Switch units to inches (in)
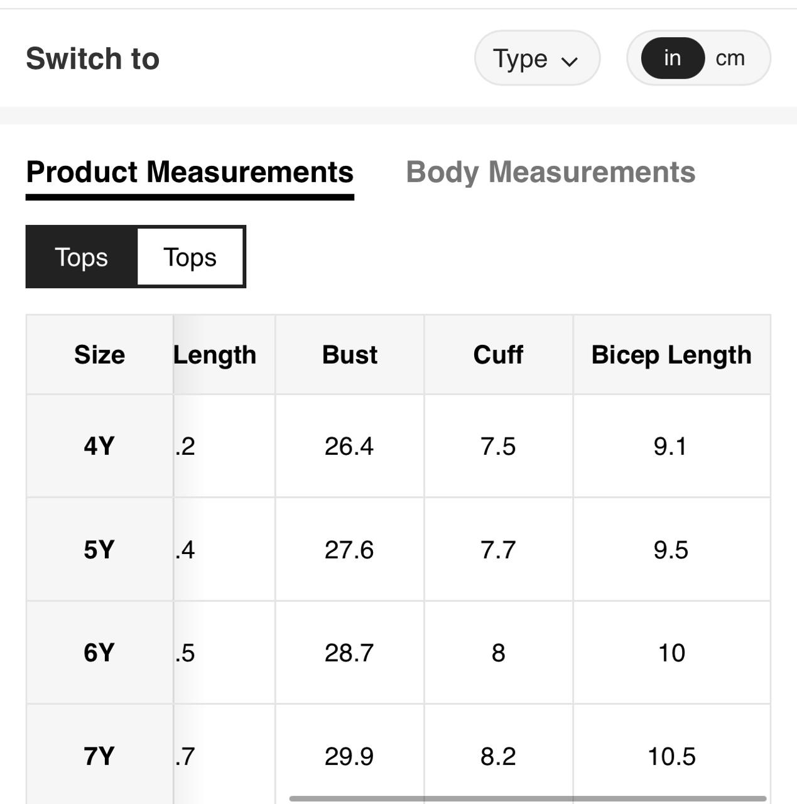The height and width of the screenshot is (804, 797). click(672, 58)
